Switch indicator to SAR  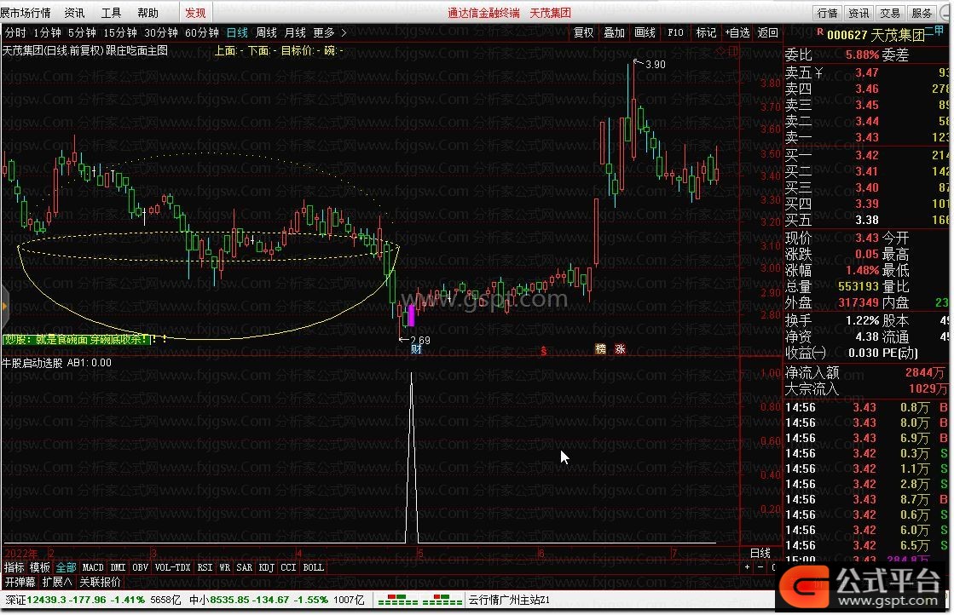(x=244, y=567)
